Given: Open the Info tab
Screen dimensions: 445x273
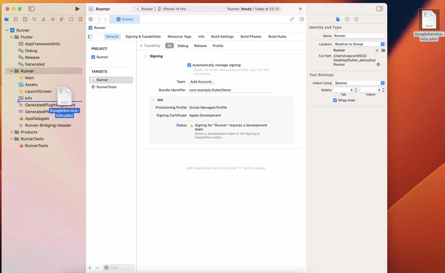Looking at the screenshot, I should [x=201, y=36].
